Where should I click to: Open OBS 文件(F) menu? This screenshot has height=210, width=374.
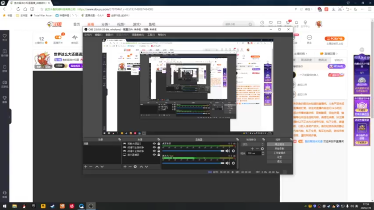(x=88, y=35)
